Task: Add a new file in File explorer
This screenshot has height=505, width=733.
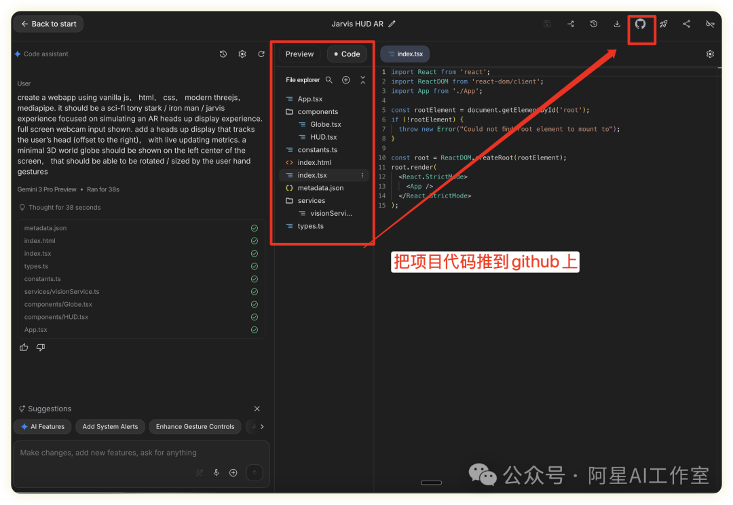Action: (x=346, y=80)
